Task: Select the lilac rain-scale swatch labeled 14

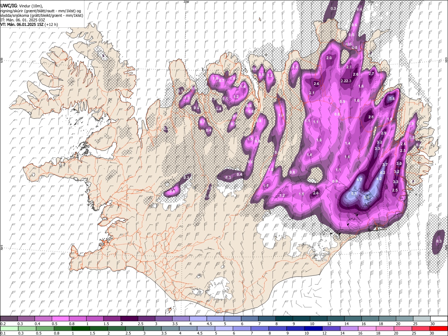Action: click(349, 328)
